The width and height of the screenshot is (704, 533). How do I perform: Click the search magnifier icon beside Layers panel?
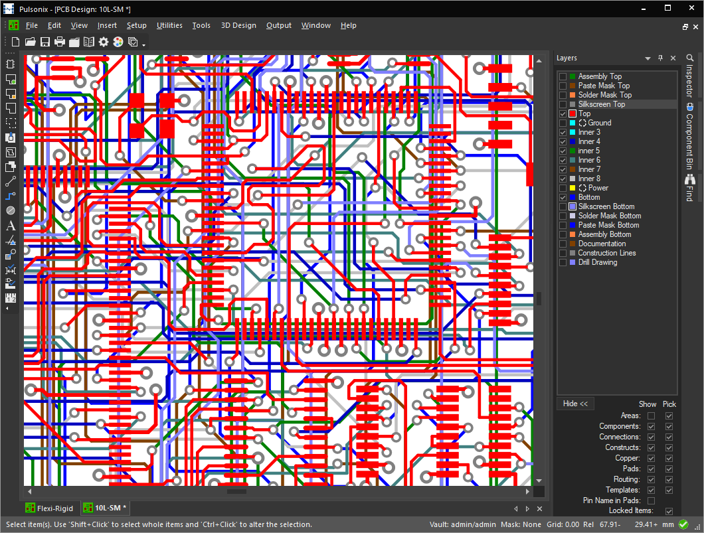(x=690, y=58)
